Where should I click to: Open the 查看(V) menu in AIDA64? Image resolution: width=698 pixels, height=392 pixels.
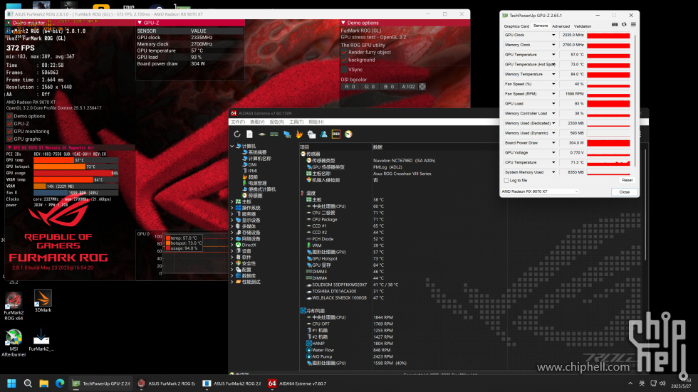tap(257, 122)
